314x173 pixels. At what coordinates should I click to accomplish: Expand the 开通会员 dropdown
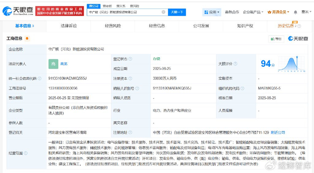click(279, 12)
